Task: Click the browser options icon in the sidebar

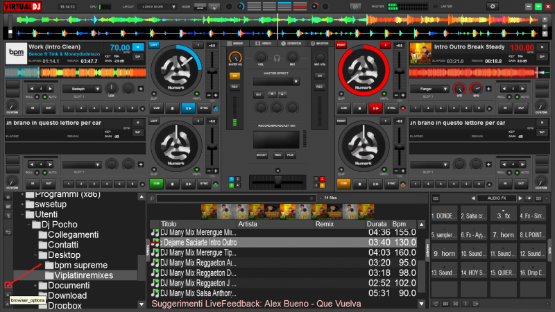Action: pos(8,285)
